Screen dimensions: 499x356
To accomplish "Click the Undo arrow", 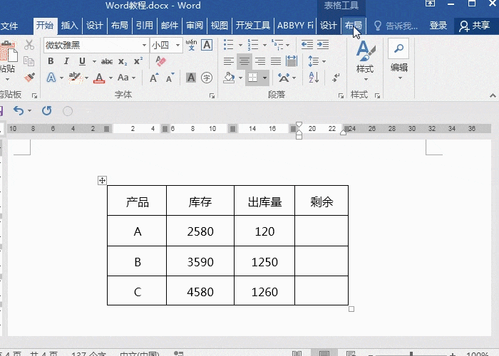I will click(19, 110).
